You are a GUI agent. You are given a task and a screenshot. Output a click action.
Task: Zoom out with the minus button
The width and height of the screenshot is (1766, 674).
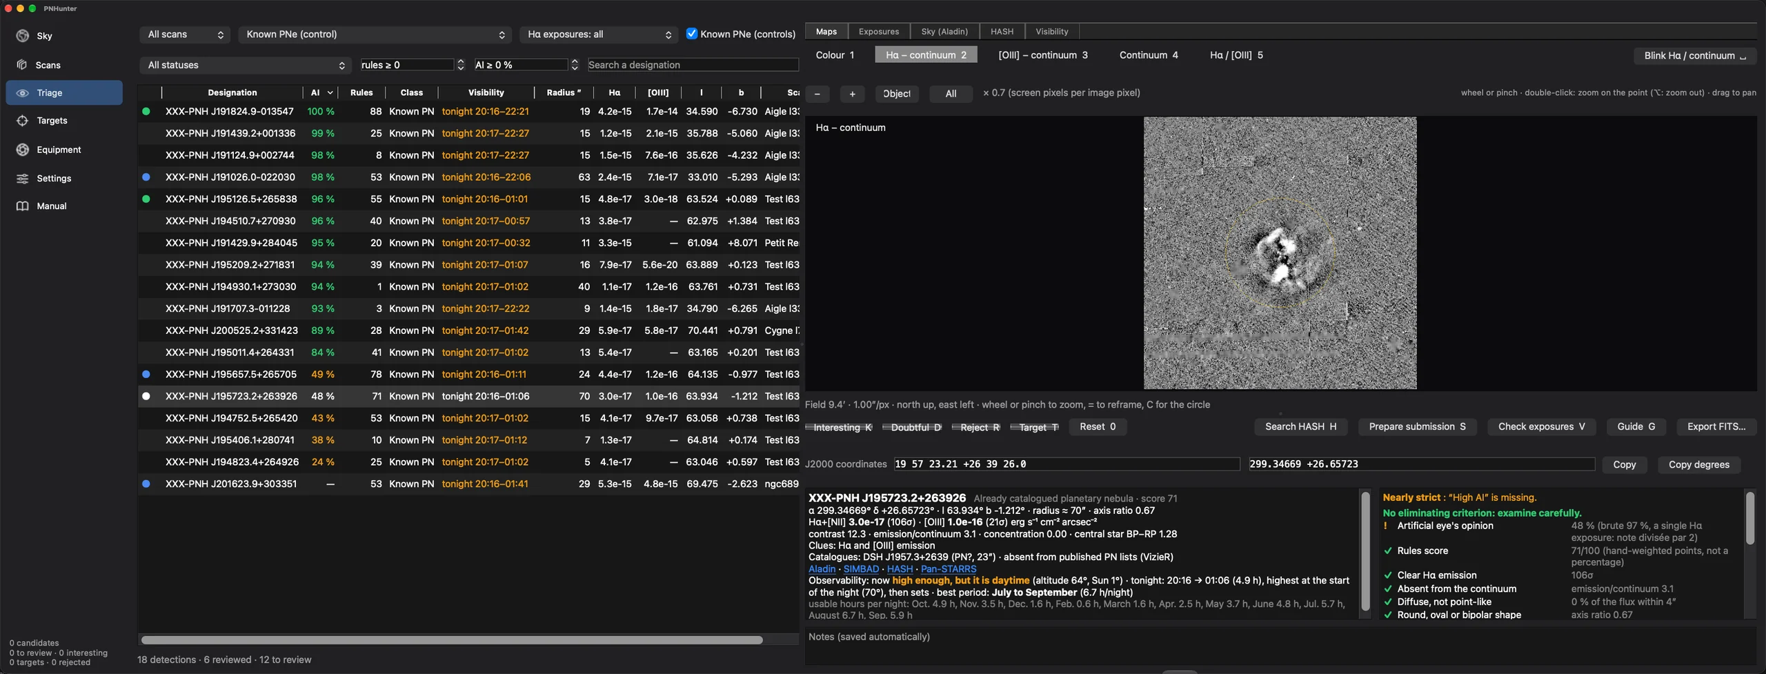817,94
